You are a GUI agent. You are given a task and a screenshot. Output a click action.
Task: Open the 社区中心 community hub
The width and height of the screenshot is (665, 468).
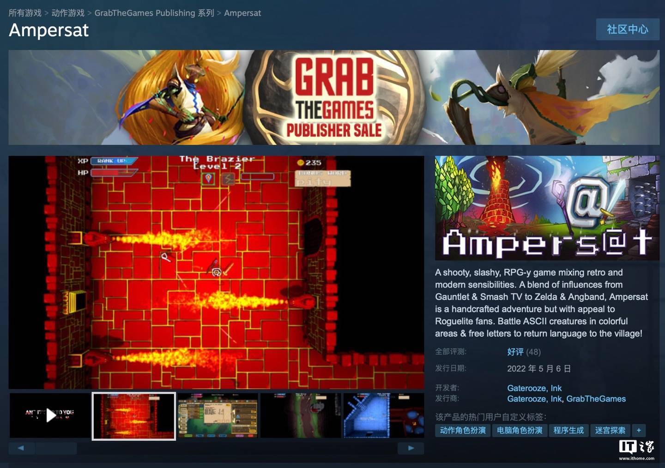point(627,29)
